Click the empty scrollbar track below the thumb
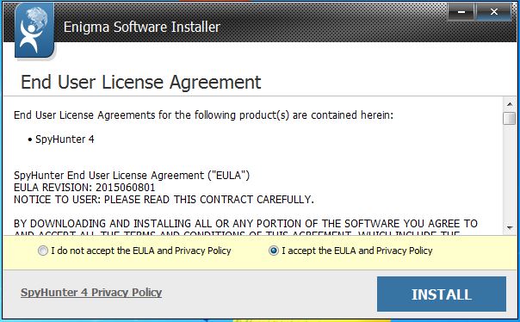 [509, 173]
